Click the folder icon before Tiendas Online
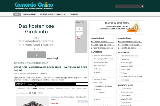160x106 pixels. point(25,73)
